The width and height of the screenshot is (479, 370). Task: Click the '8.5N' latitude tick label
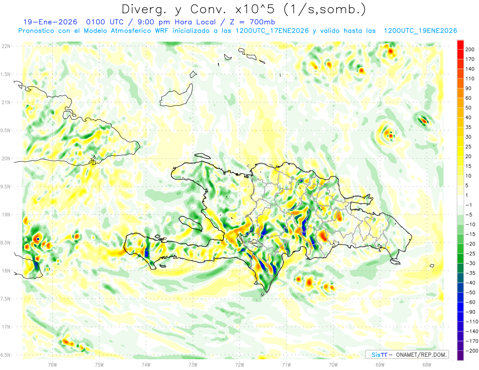click(x=6, y=243)
